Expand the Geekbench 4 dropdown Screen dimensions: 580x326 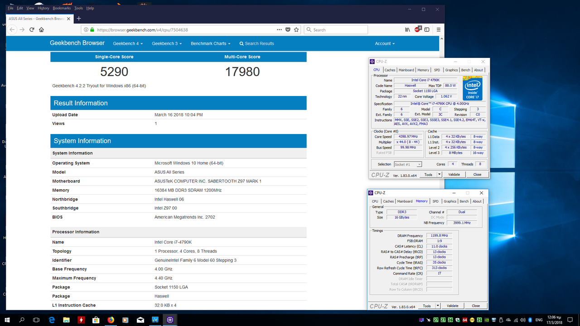128,43
